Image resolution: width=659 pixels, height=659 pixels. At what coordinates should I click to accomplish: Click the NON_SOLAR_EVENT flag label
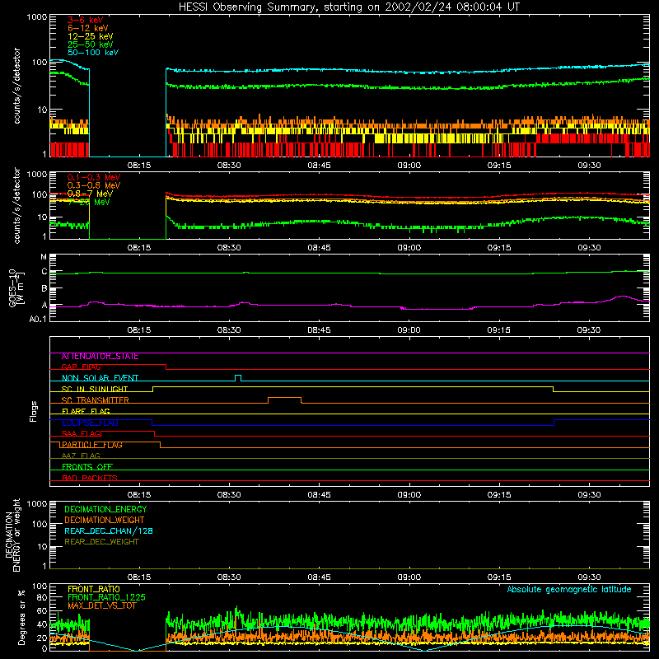(100, 378)
